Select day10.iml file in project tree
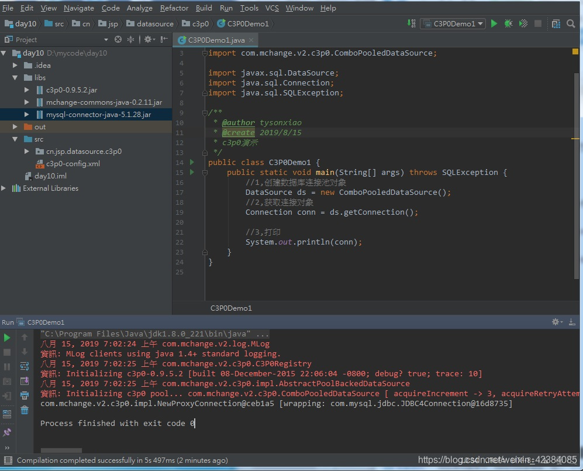The image size is (583, 471). pyautogui.click(x=50, y=176)
